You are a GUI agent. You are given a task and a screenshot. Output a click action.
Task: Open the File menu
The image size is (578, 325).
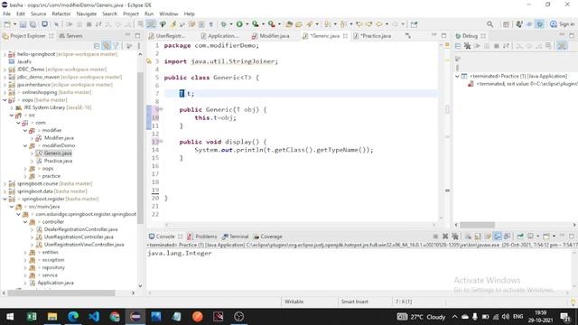pos(6,14)
